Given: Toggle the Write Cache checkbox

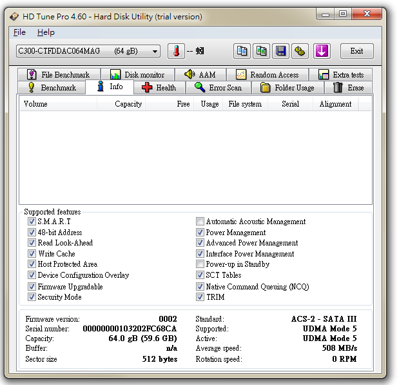Looking at the screenshot, I should tap(32, 253).
